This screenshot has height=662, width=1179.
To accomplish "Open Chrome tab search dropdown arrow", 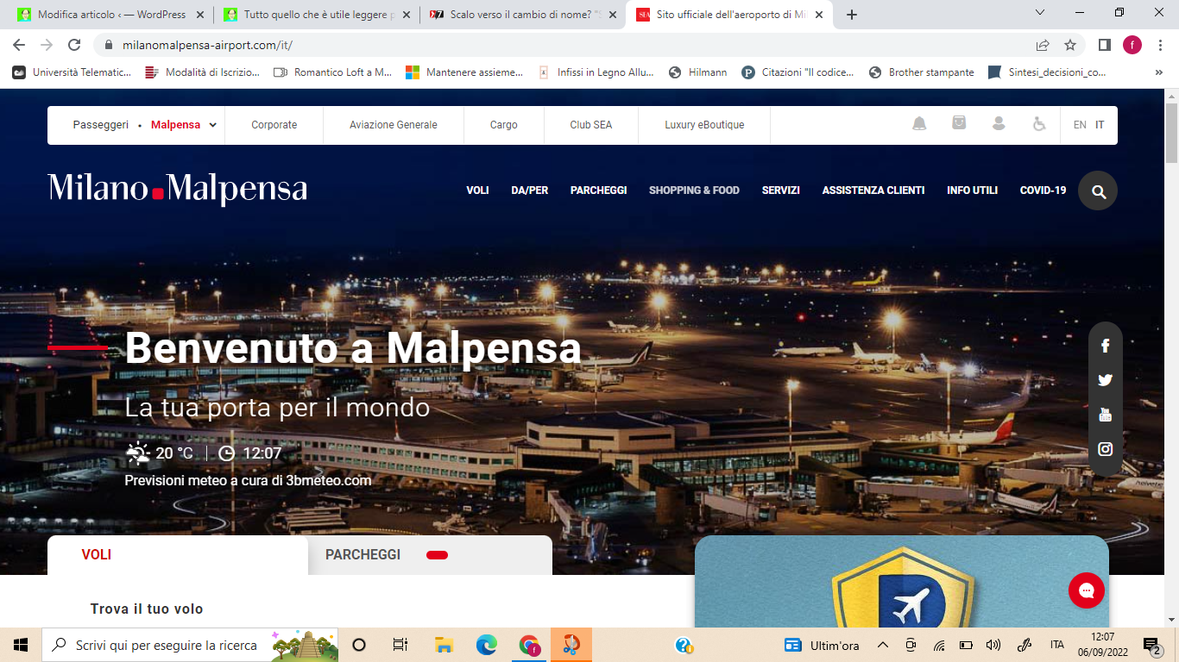I will click(x=1040, y=13).
